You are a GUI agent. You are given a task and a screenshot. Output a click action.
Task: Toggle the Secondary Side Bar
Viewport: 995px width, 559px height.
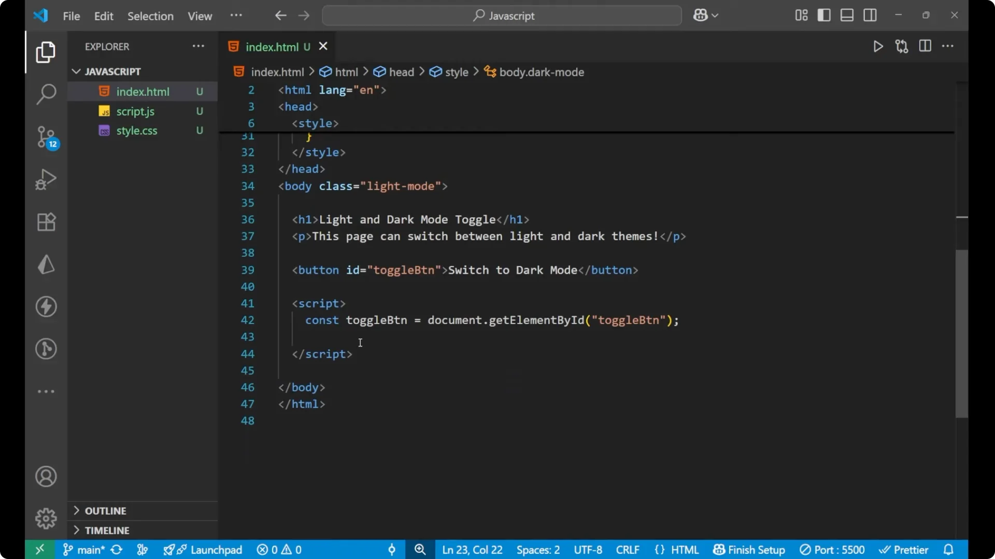pos(870,15)
